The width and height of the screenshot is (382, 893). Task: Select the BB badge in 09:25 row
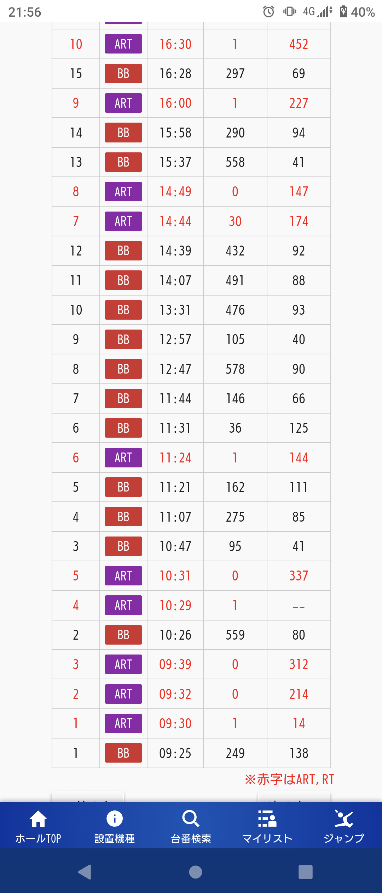pos(123,753)
